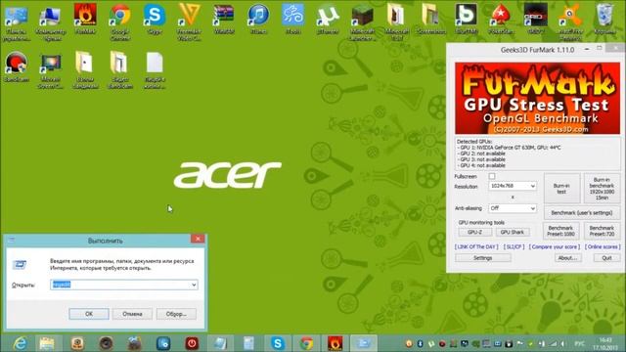
Task: Enable the Fullscreen checkbox in FurMark
Action: coord(492,176)
